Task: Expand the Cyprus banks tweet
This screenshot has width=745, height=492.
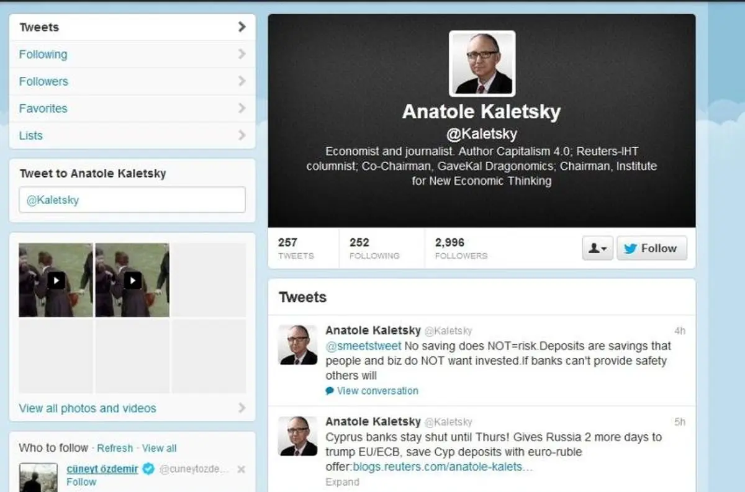Action: coord(342,482)
